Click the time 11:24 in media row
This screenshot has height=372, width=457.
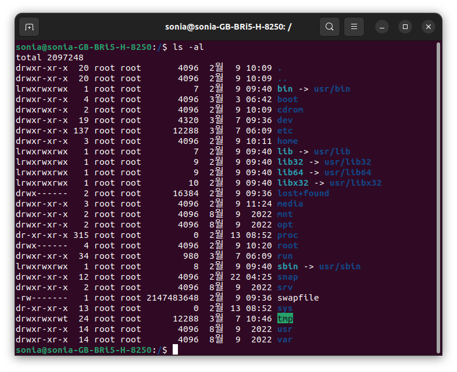[x=259, y=204]
